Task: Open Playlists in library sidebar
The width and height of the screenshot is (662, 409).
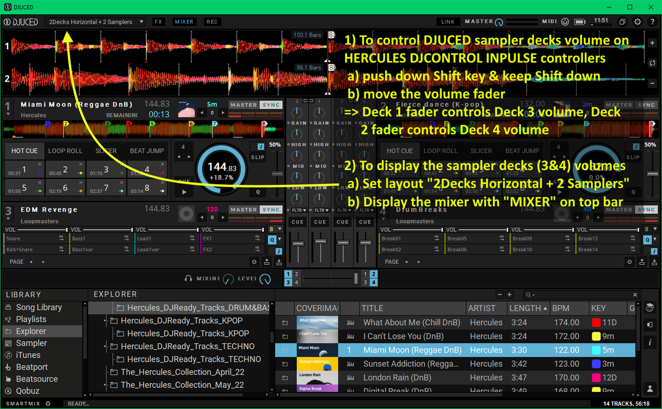Action: pyautogui.click(x=31, y=320)
